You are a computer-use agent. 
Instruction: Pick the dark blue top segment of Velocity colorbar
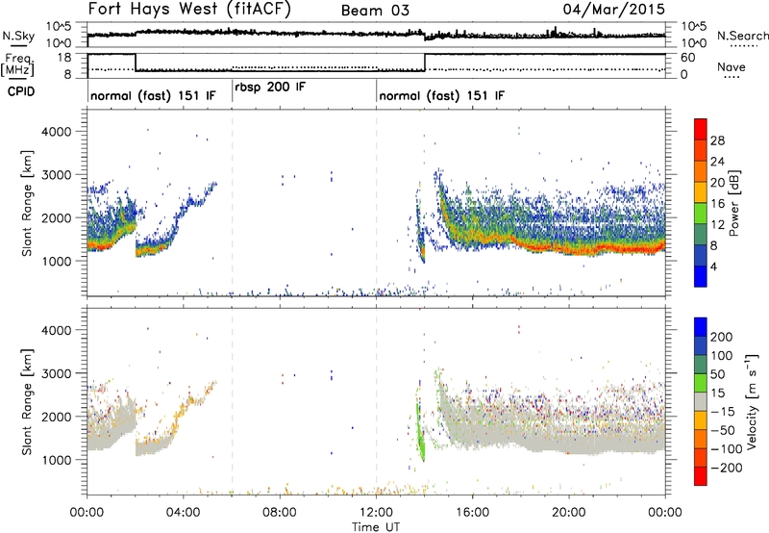(x=701, y=327)
